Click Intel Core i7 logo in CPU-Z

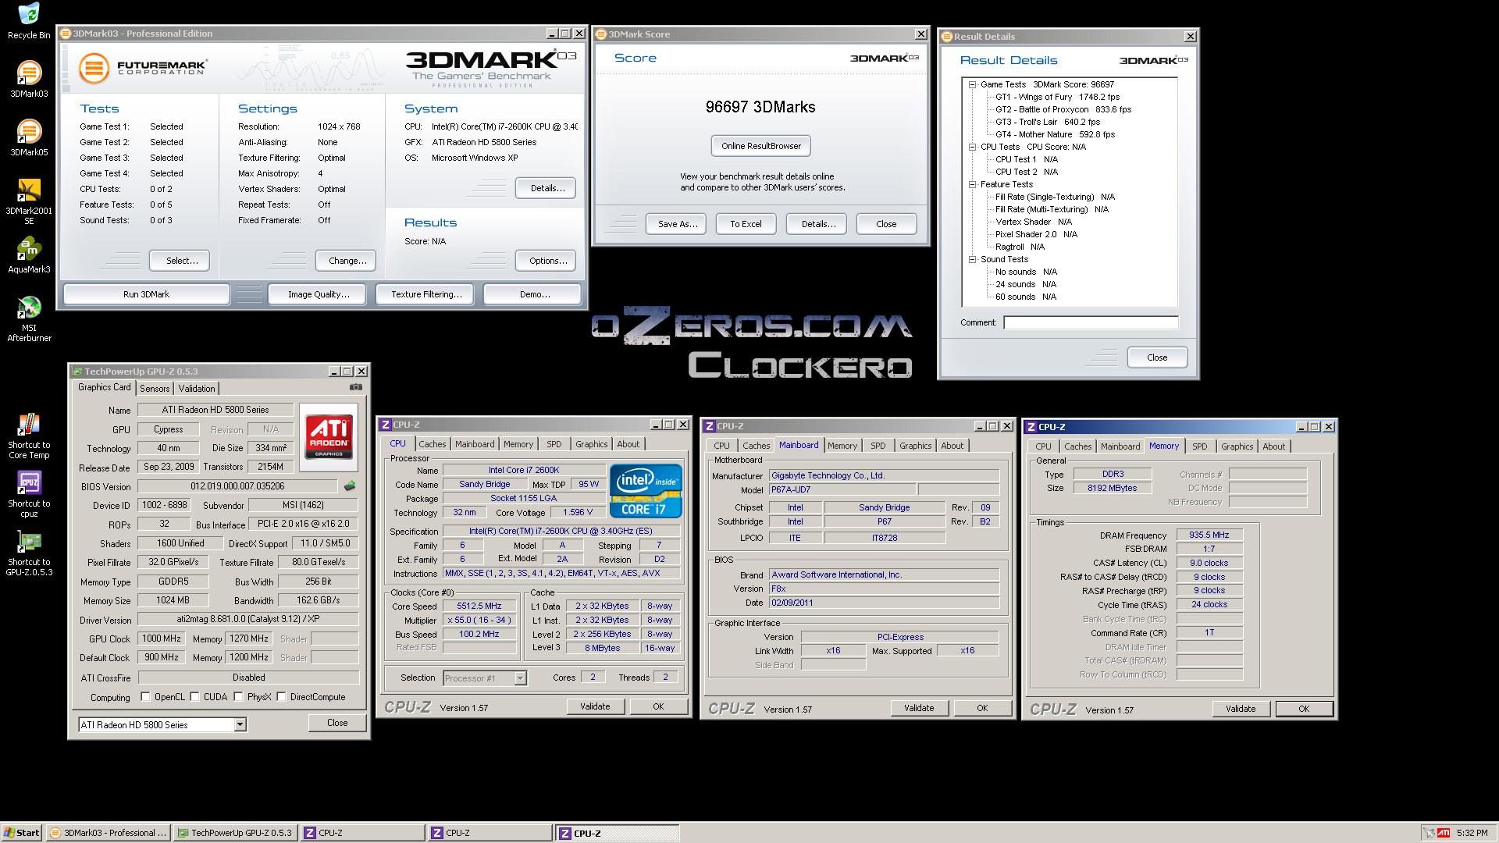[x=646, y=491]
